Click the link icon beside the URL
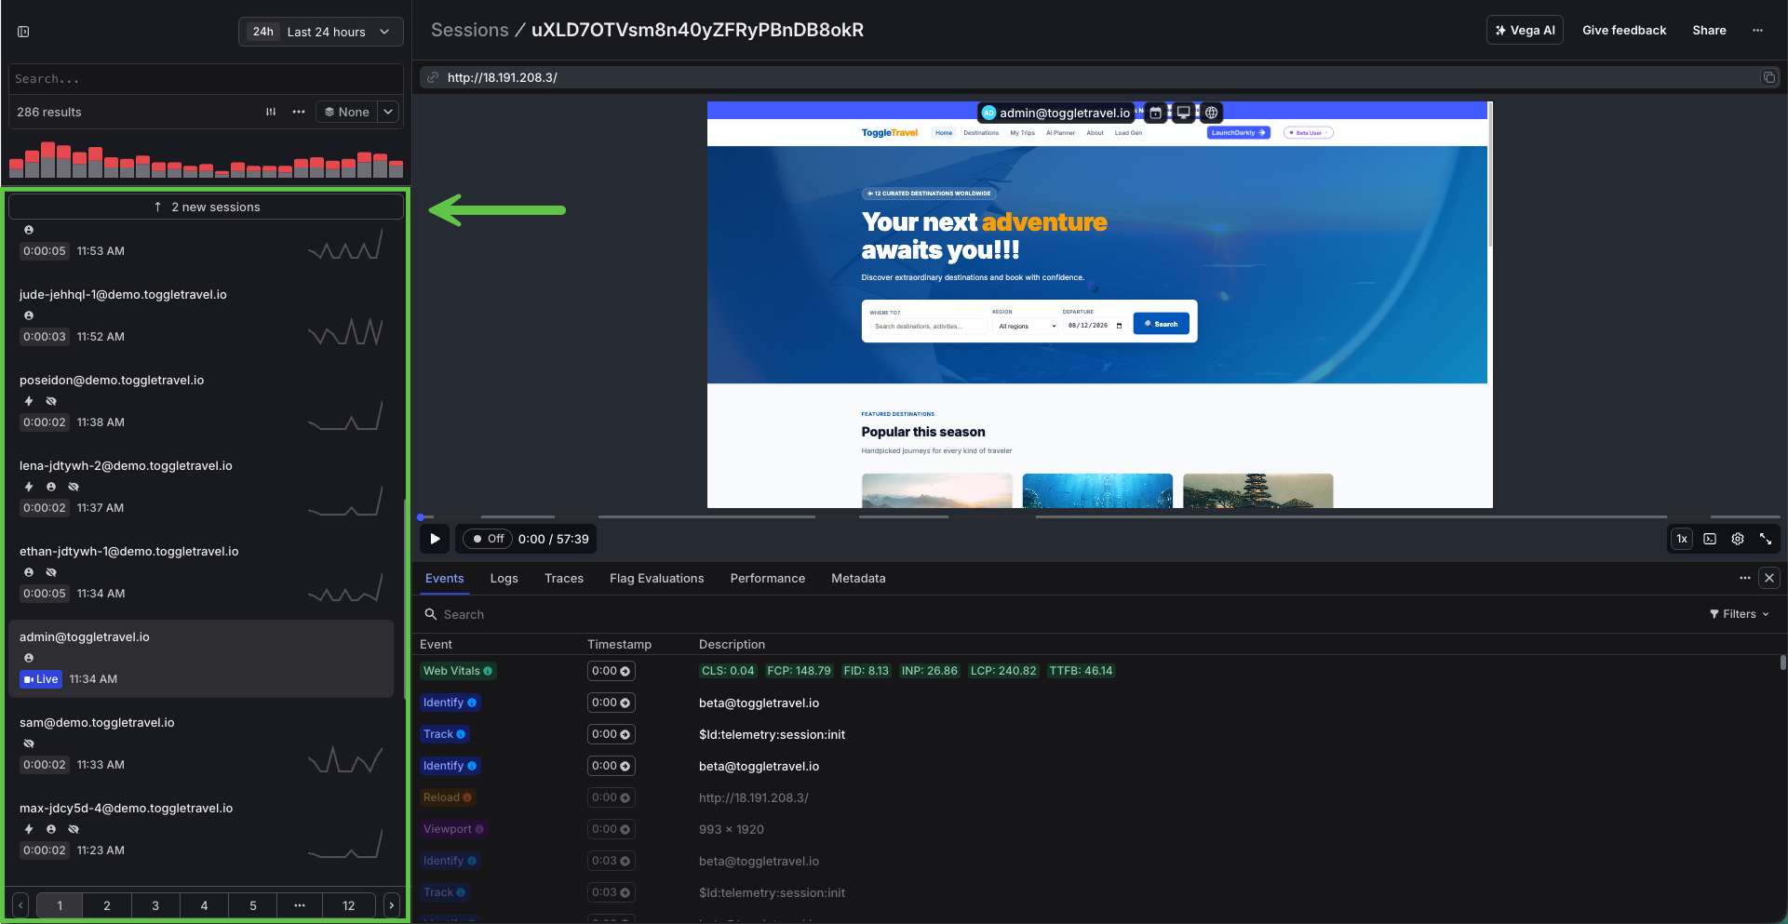The width and height of the screenshot is (1788, 924). [433, 77]
